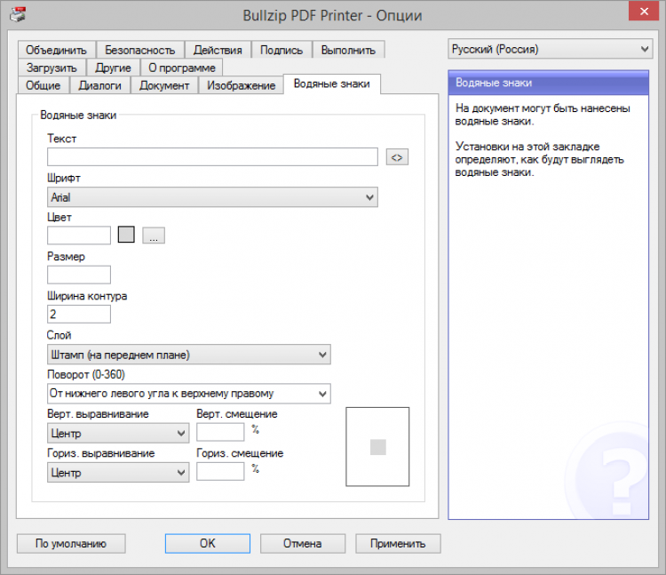Click the Отмена button
The height and width of the screenshot is (575, 666).
pyautogui.click(x=303, y=544)
